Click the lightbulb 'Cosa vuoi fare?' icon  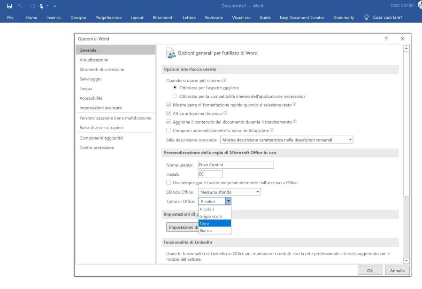[367, 17]
